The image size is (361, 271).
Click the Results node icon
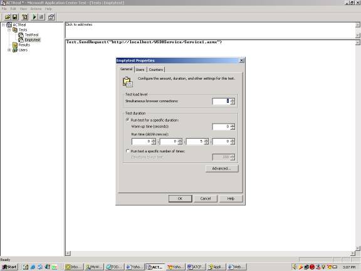pyautogui.click(x=15, y=45)
